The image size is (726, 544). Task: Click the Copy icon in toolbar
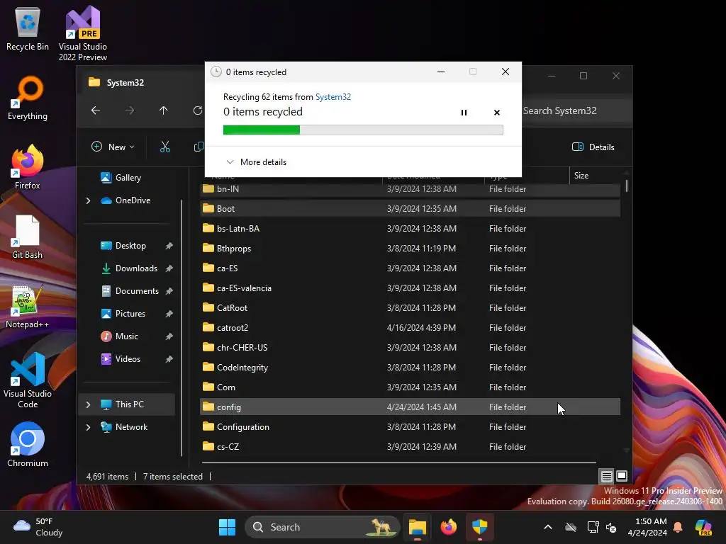coord(199,147)
